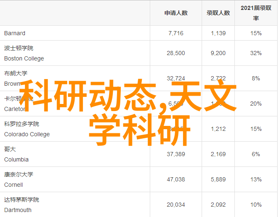Select the 15% rate in the Barnard row
278x217 pixels.
click(256, 33)
